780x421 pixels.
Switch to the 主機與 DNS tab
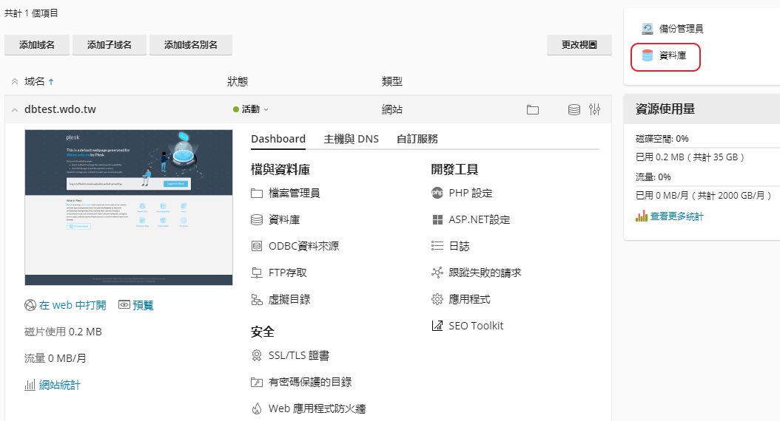click(x=351, y=139)
